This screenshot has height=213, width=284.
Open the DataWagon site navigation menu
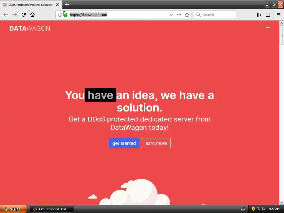pyautogui.click(x=268, y=28)
